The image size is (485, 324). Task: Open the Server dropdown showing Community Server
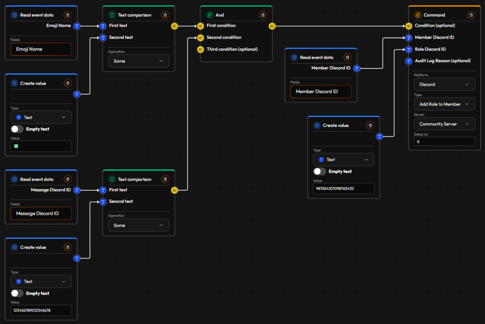444,124
